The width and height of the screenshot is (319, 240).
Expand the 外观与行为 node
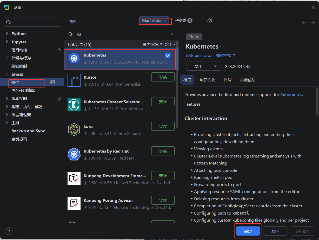tap(7, 58)
